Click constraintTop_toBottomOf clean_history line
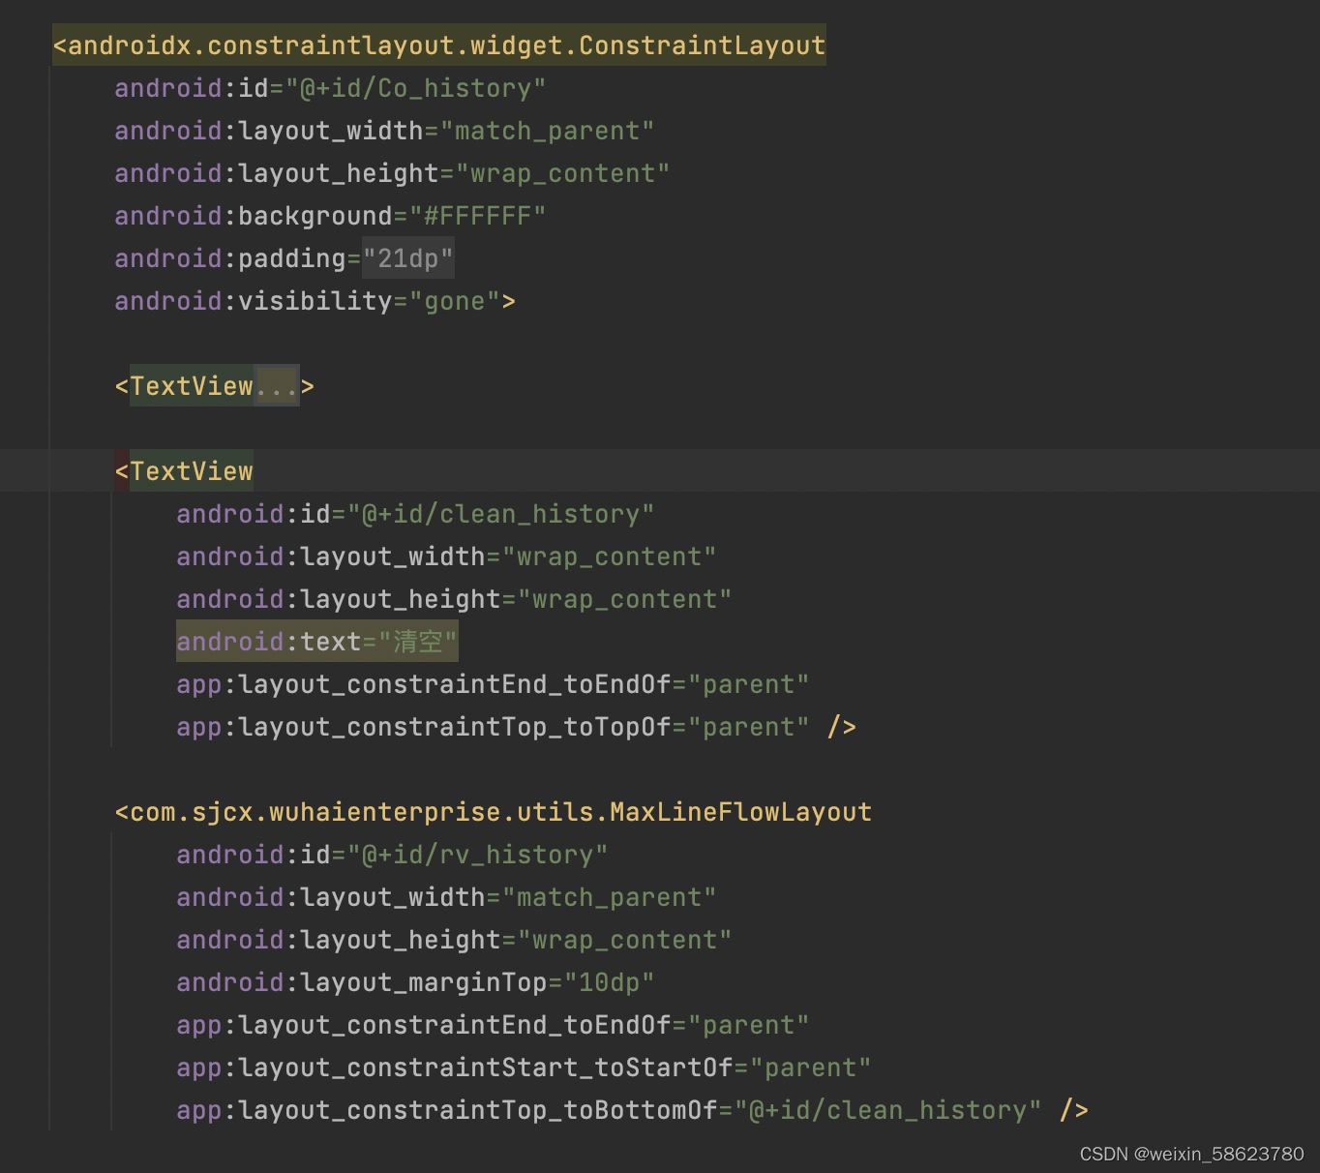Image resolution: width=1320 pixels, height=1173 pixels. tap(633, 1110)
